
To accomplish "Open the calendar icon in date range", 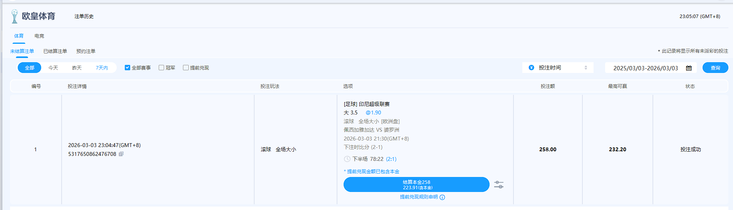I will tap(689, 68).
